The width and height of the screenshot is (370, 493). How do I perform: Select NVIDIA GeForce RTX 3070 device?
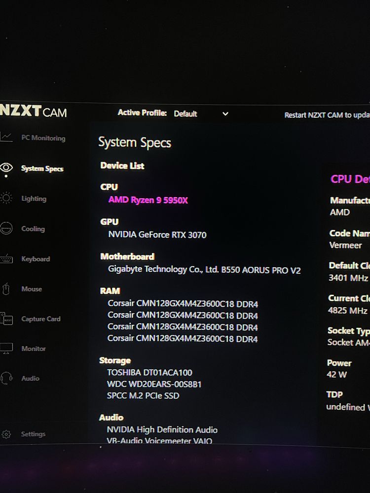(x=157, y=235)
